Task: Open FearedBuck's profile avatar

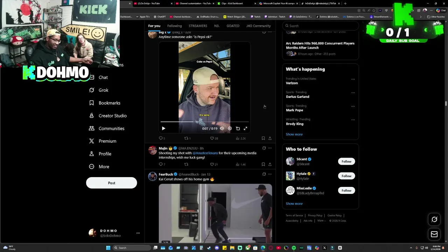Action: (x=153, y=176)
